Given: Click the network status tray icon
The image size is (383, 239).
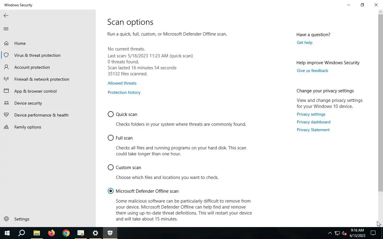Looking at the screenshot, I should (337, 233).
